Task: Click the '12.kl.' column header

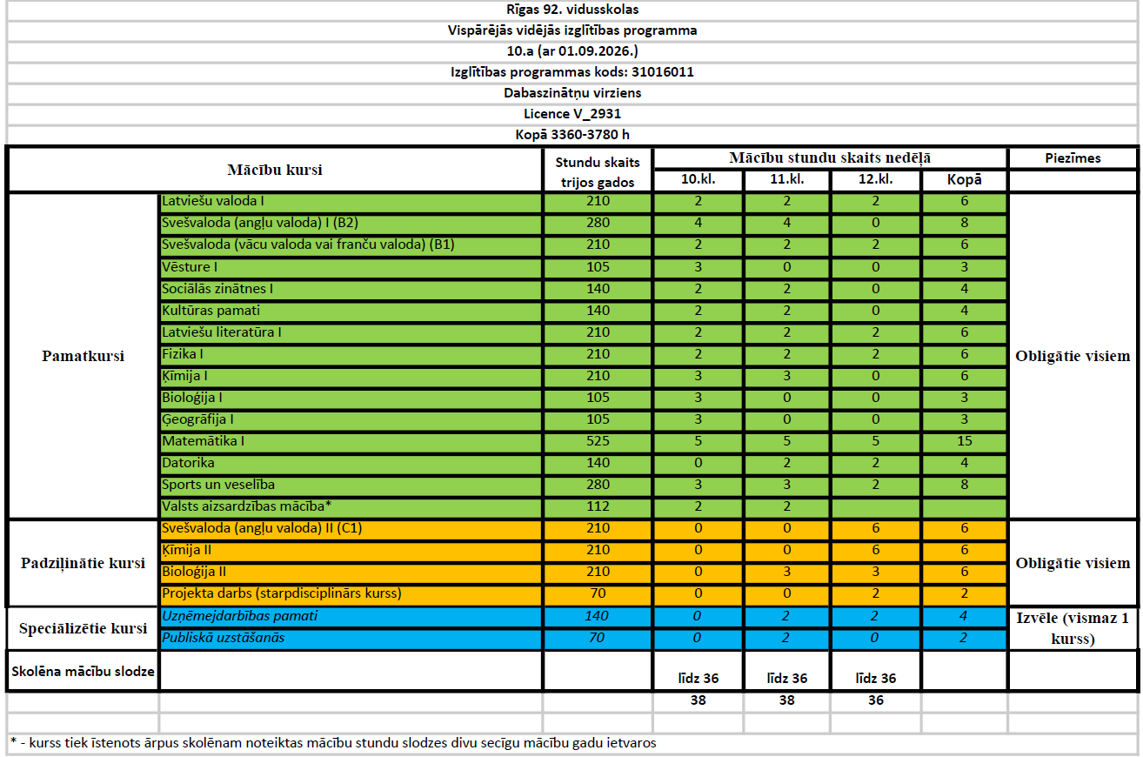Action: click(876, 181)
